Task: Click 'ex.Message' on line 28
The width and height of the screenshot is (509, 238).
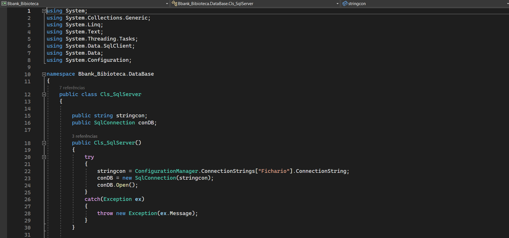Action: [176, 213]
